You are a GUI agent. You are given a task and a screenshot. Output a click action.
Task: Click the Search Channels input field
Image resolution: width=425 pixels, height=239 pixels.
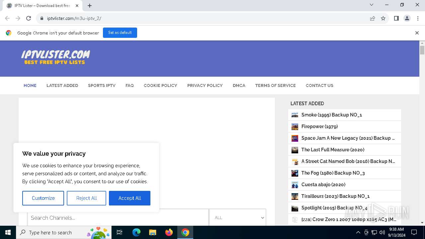point(118,218)
